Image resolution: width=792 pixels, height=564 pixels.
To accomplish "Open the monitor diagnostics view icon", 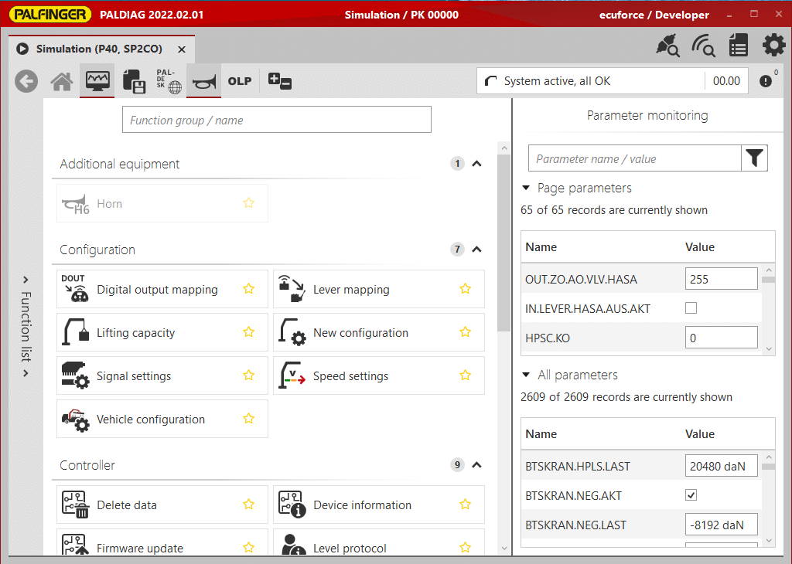I will [97, 81].
